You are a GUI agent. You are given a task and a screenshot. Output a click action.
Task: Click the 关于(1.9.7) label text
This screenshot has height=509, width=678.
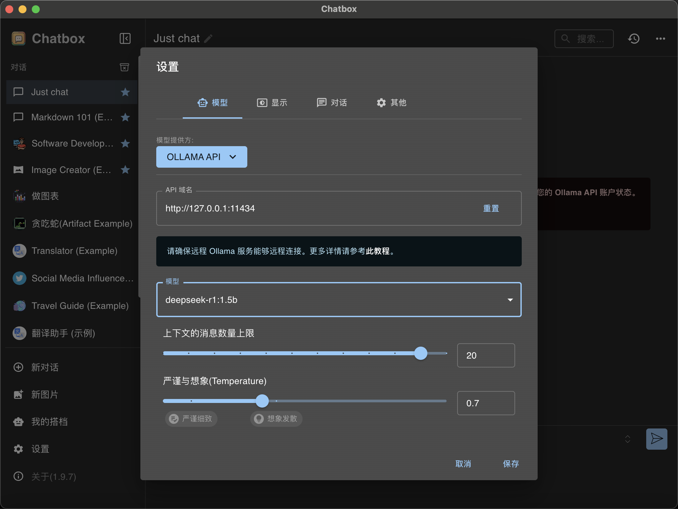click(54, 477)
